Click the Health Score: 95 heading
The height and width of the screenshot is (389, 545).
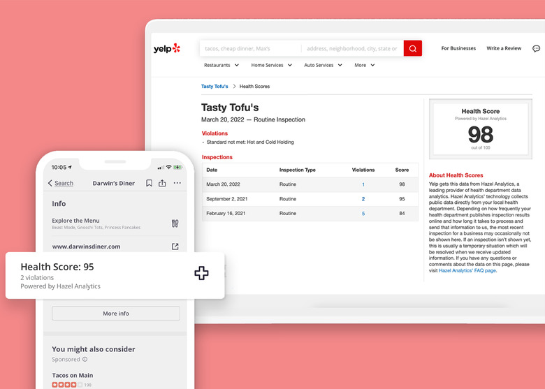(x=57, y=267)
